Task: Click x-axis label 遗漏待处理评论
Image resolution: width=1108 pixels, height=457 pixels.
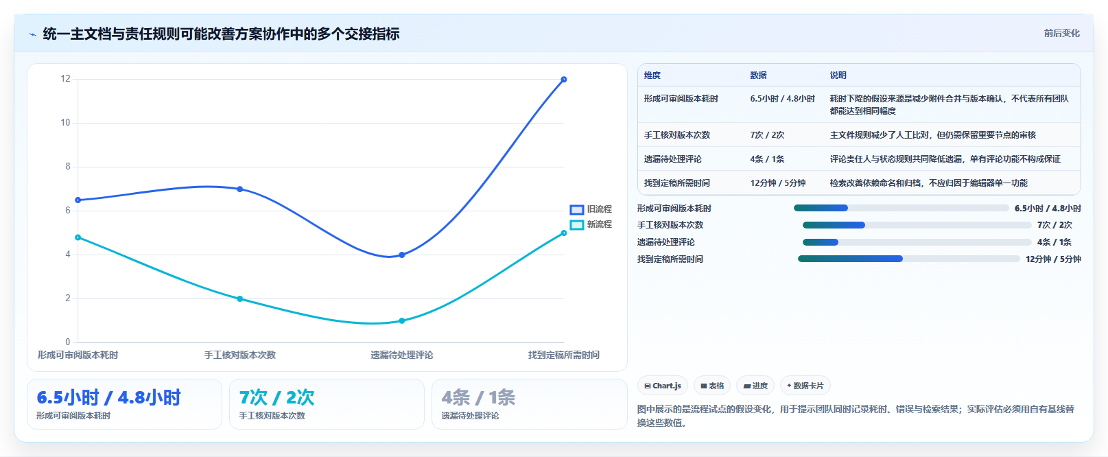Action: tap(402, 355)
